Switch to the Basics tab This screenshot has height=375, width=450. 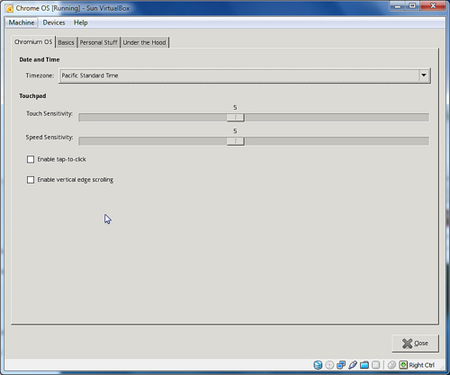click(66, 42)
